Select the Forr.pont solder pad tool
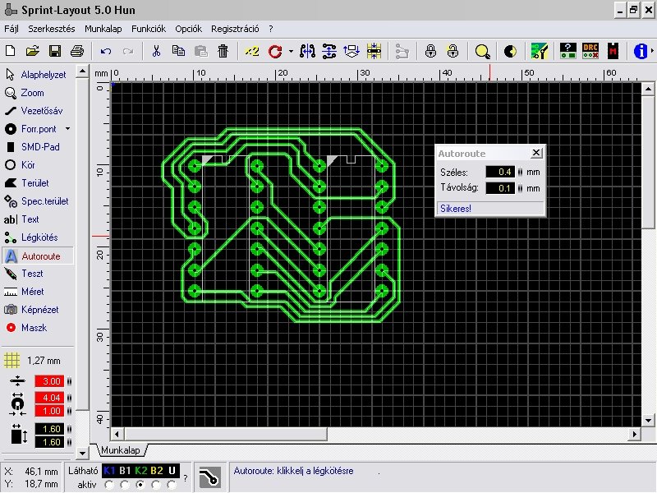Viewport: 657px width, 493px height. coord(31,129)
